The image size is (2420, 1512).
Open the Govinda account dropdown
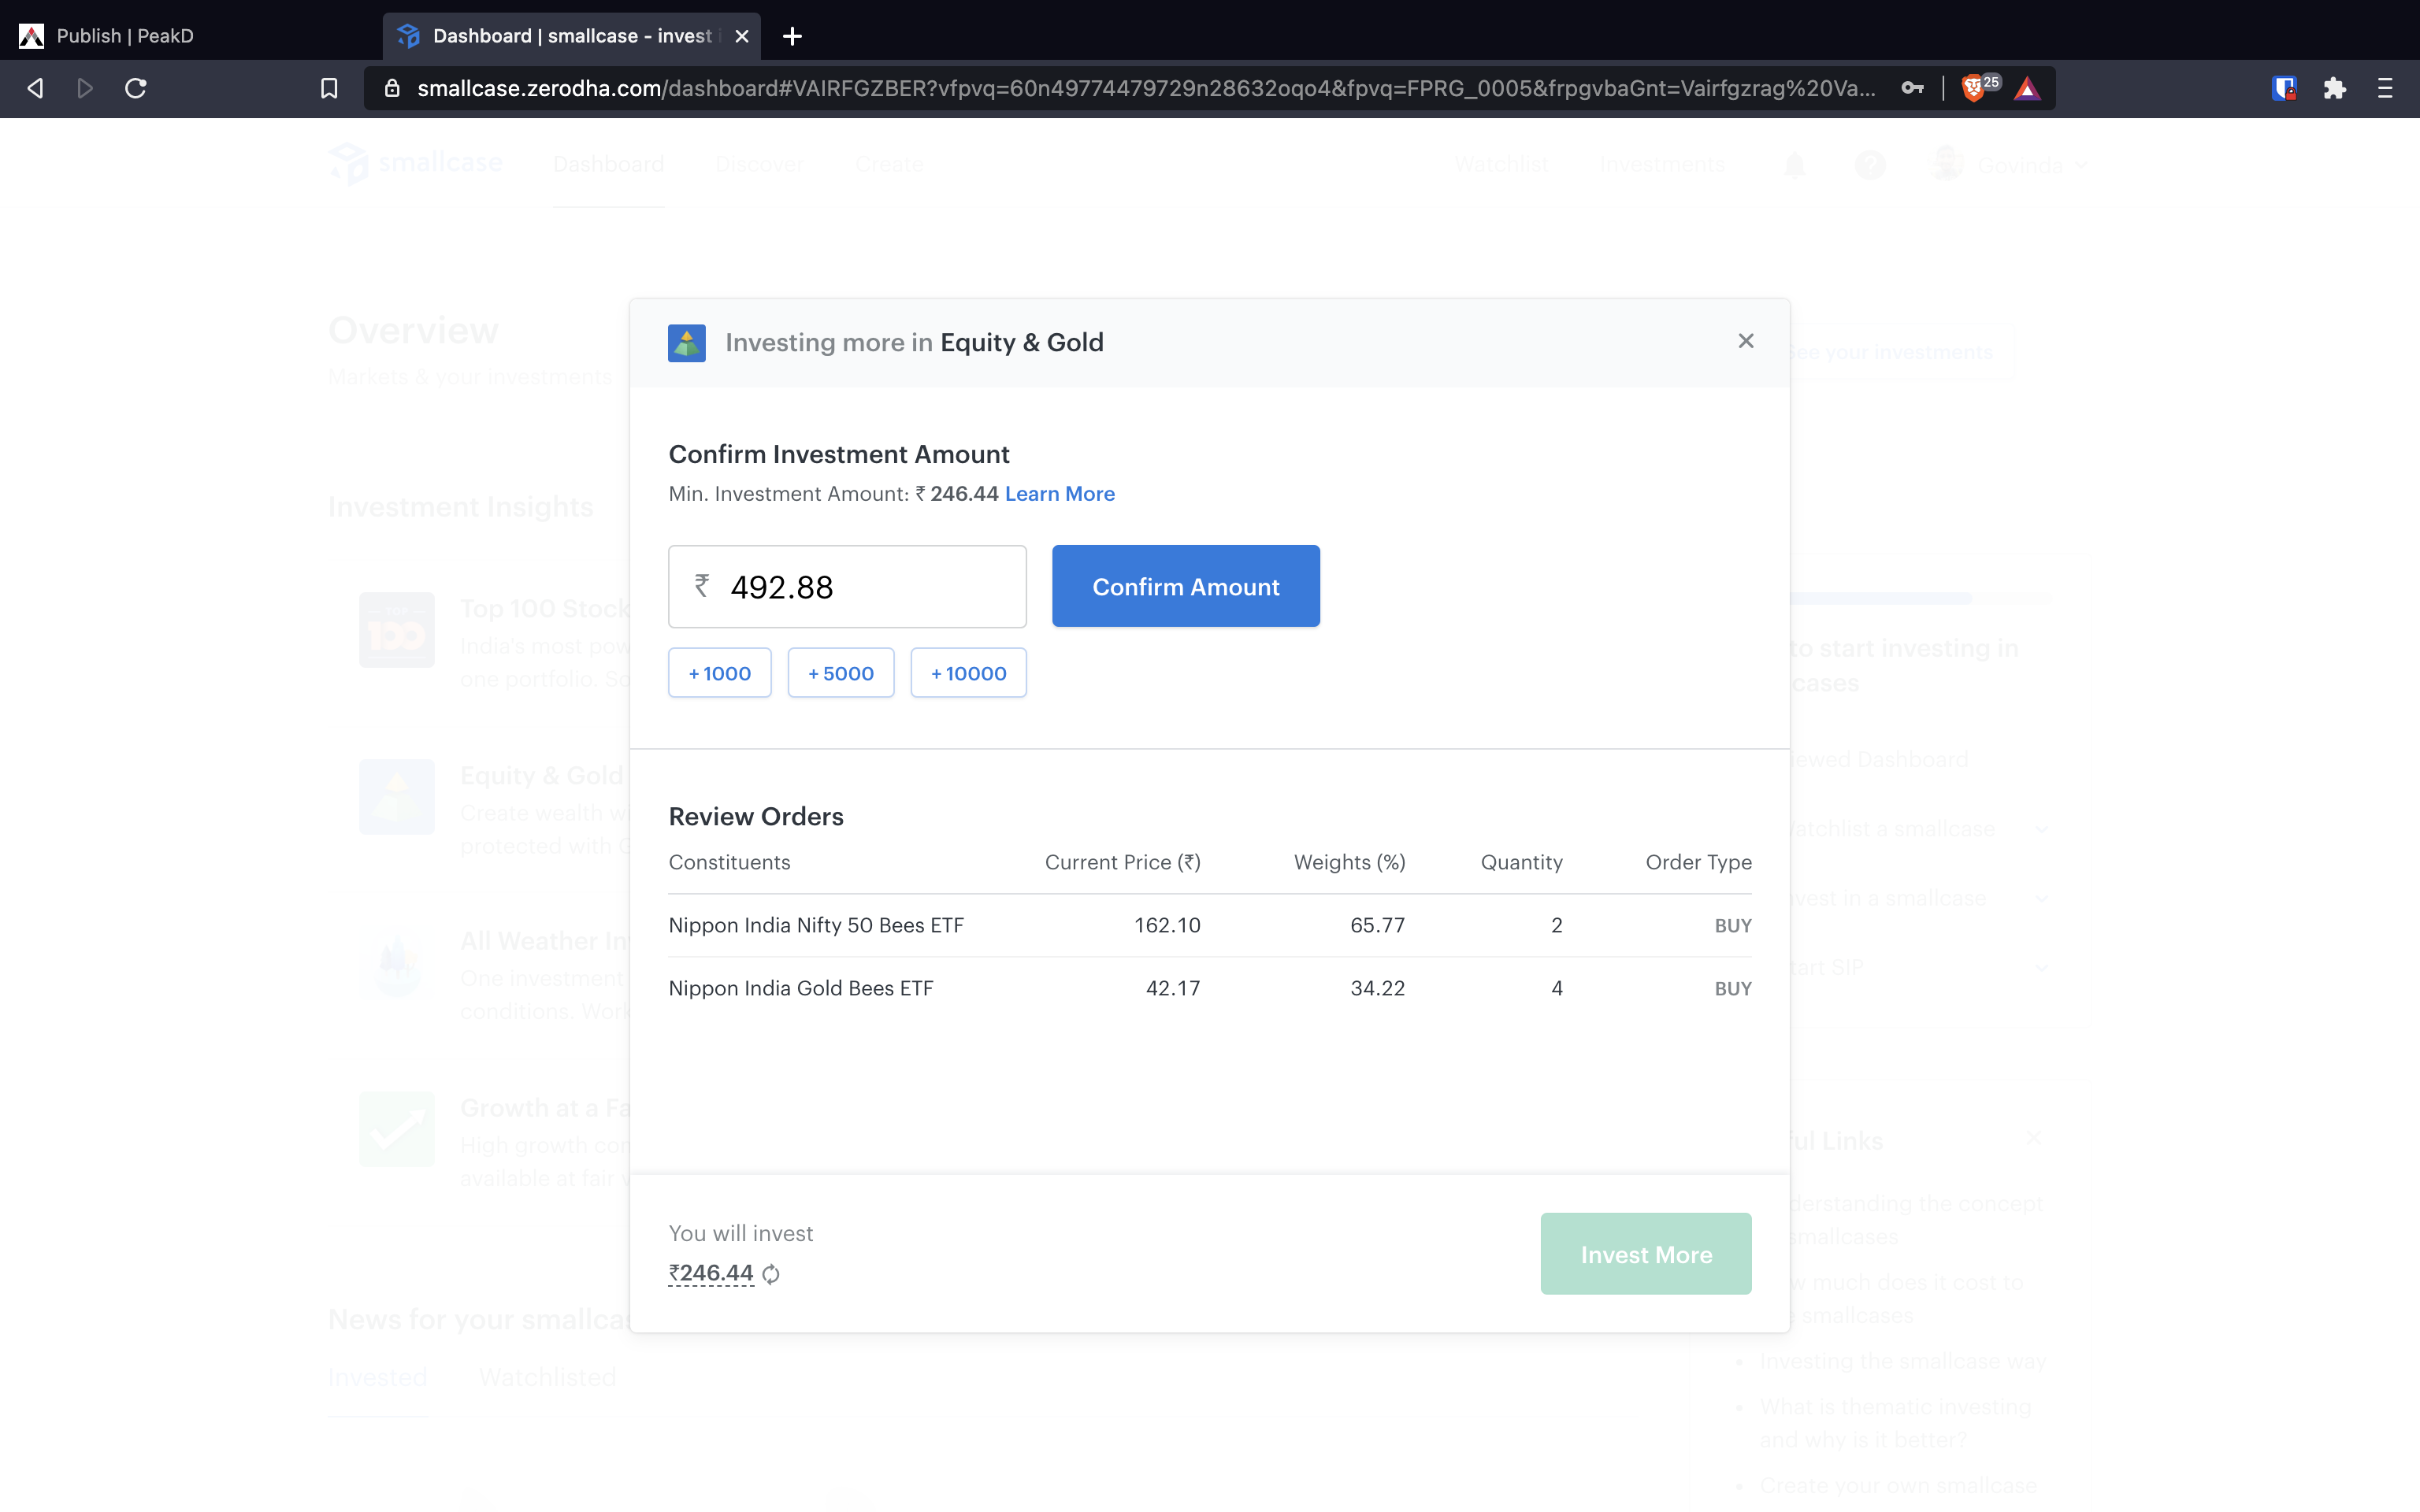(2010, 164)
